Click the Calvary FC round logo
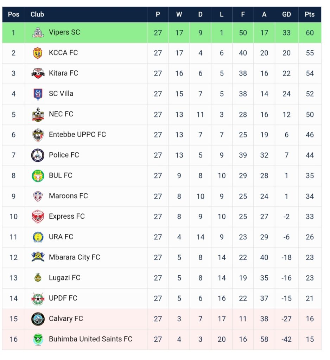This screenshot has width=330, height=360. tap(38, 319)
